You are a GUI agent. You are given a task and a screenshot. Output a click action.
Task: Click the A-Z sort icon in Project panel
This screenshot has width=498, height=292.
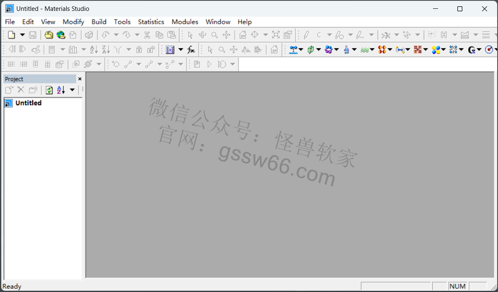pyautogui.click(x=61, y=90)
